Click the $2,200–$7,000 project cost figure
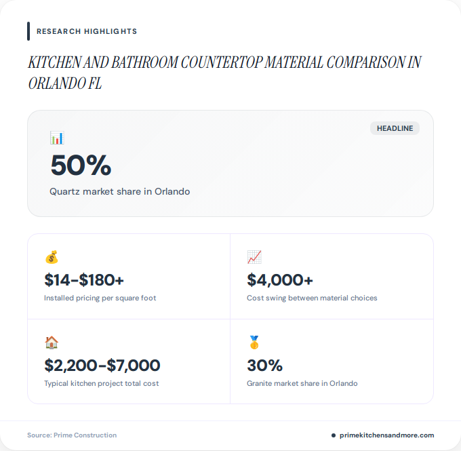This screenshot has height=451, width=461. click(102, 366)
